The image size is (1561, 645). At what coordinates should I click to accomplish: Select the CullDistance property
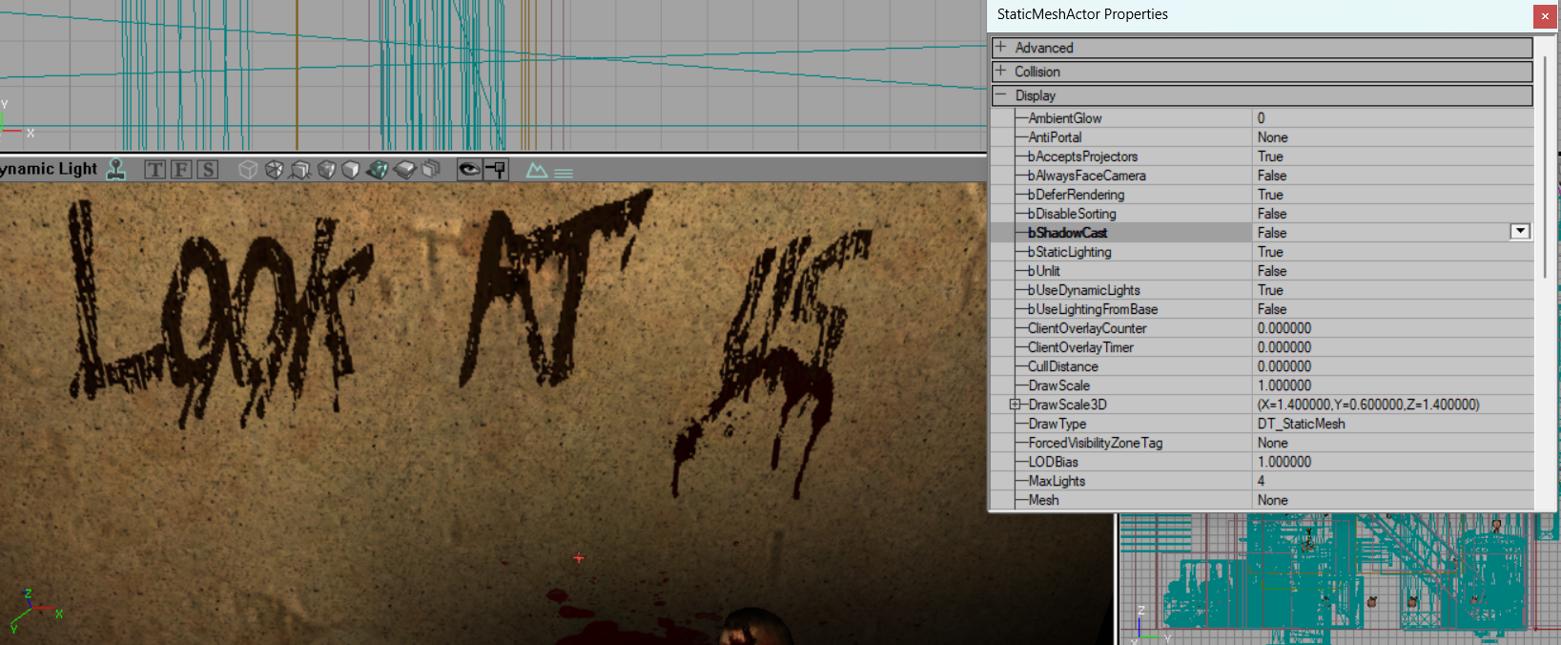click(1063, 366)
